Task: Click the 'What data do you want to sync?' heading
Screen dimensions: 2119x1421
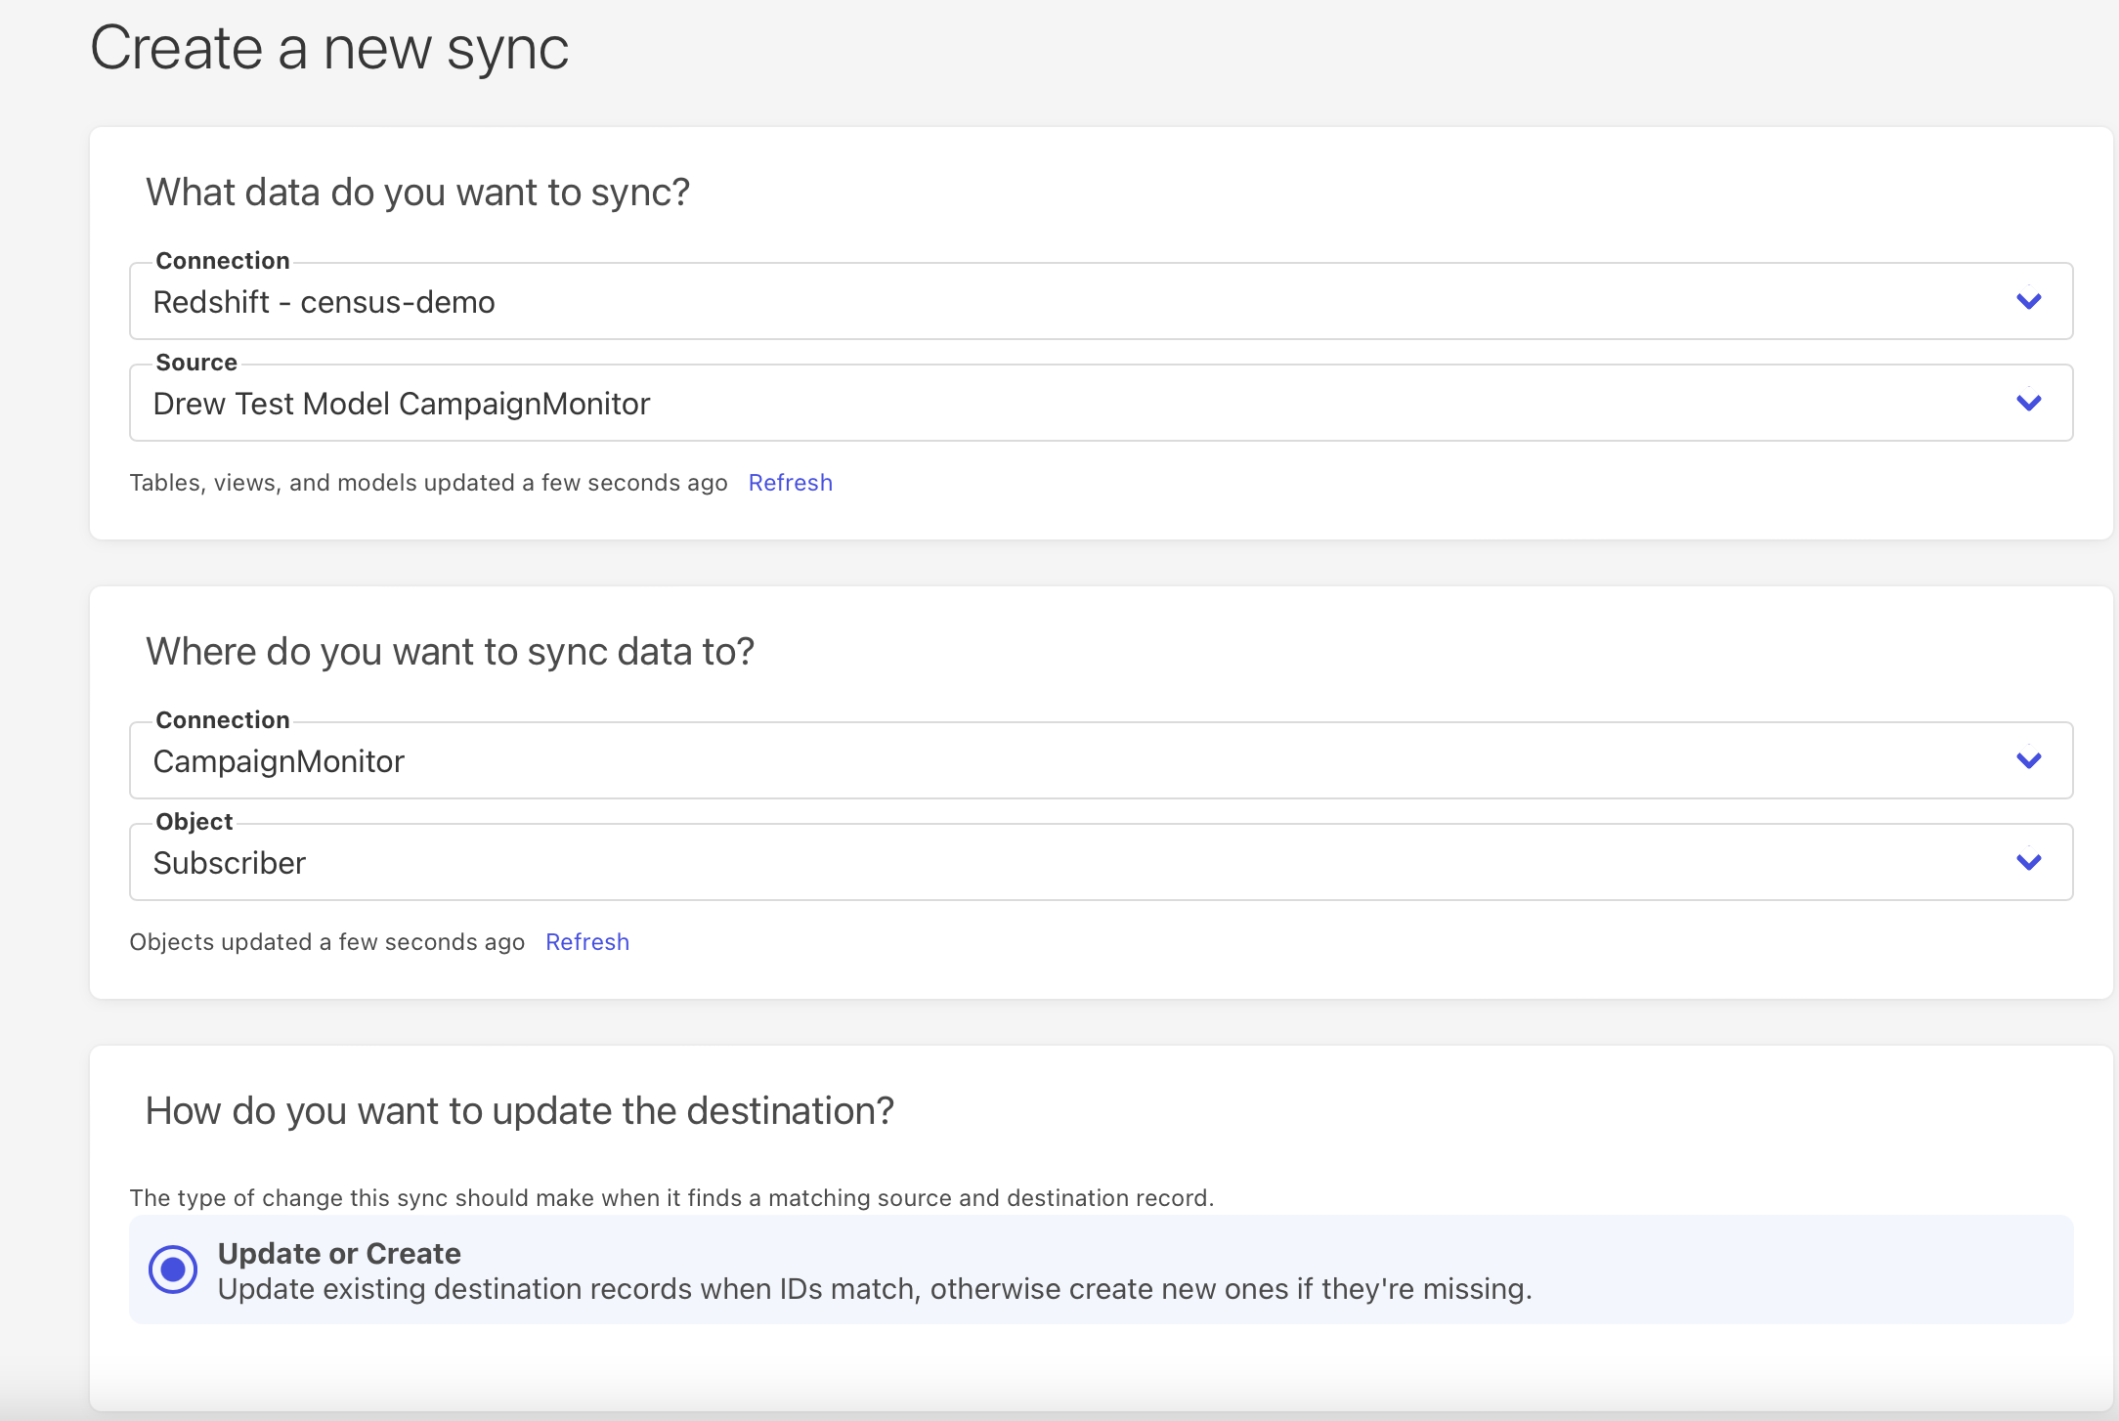Action: pyautogui.click(x=417, y=193)
